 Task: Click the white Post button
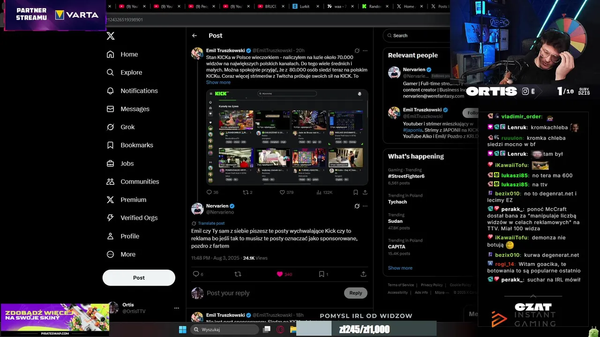pos(139,278)
